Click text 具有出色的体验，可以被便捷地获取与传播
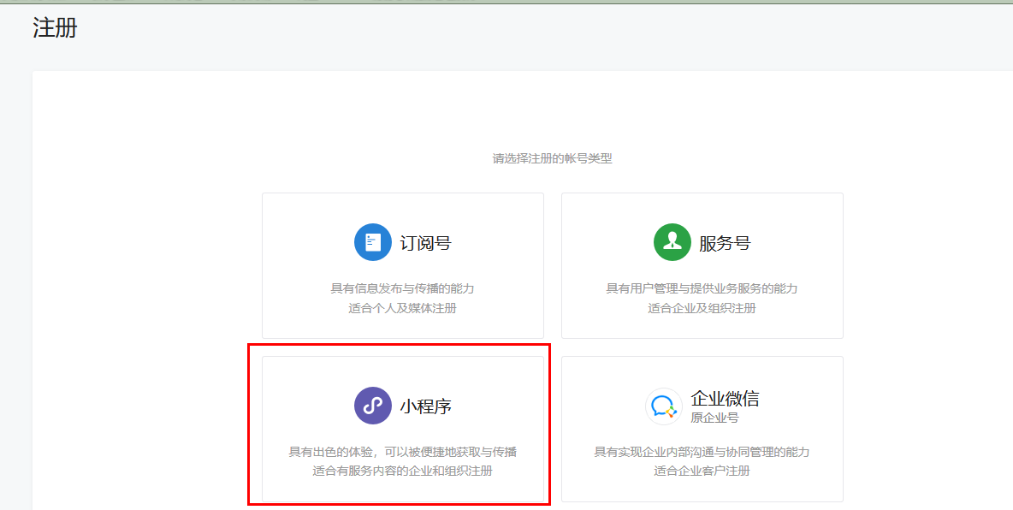The width and height of the screenshot is (1013, 510). pos(402,452)
